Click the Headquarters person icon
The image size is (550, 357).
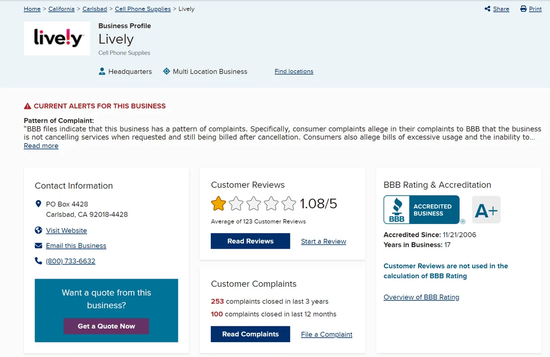point(102,71)
